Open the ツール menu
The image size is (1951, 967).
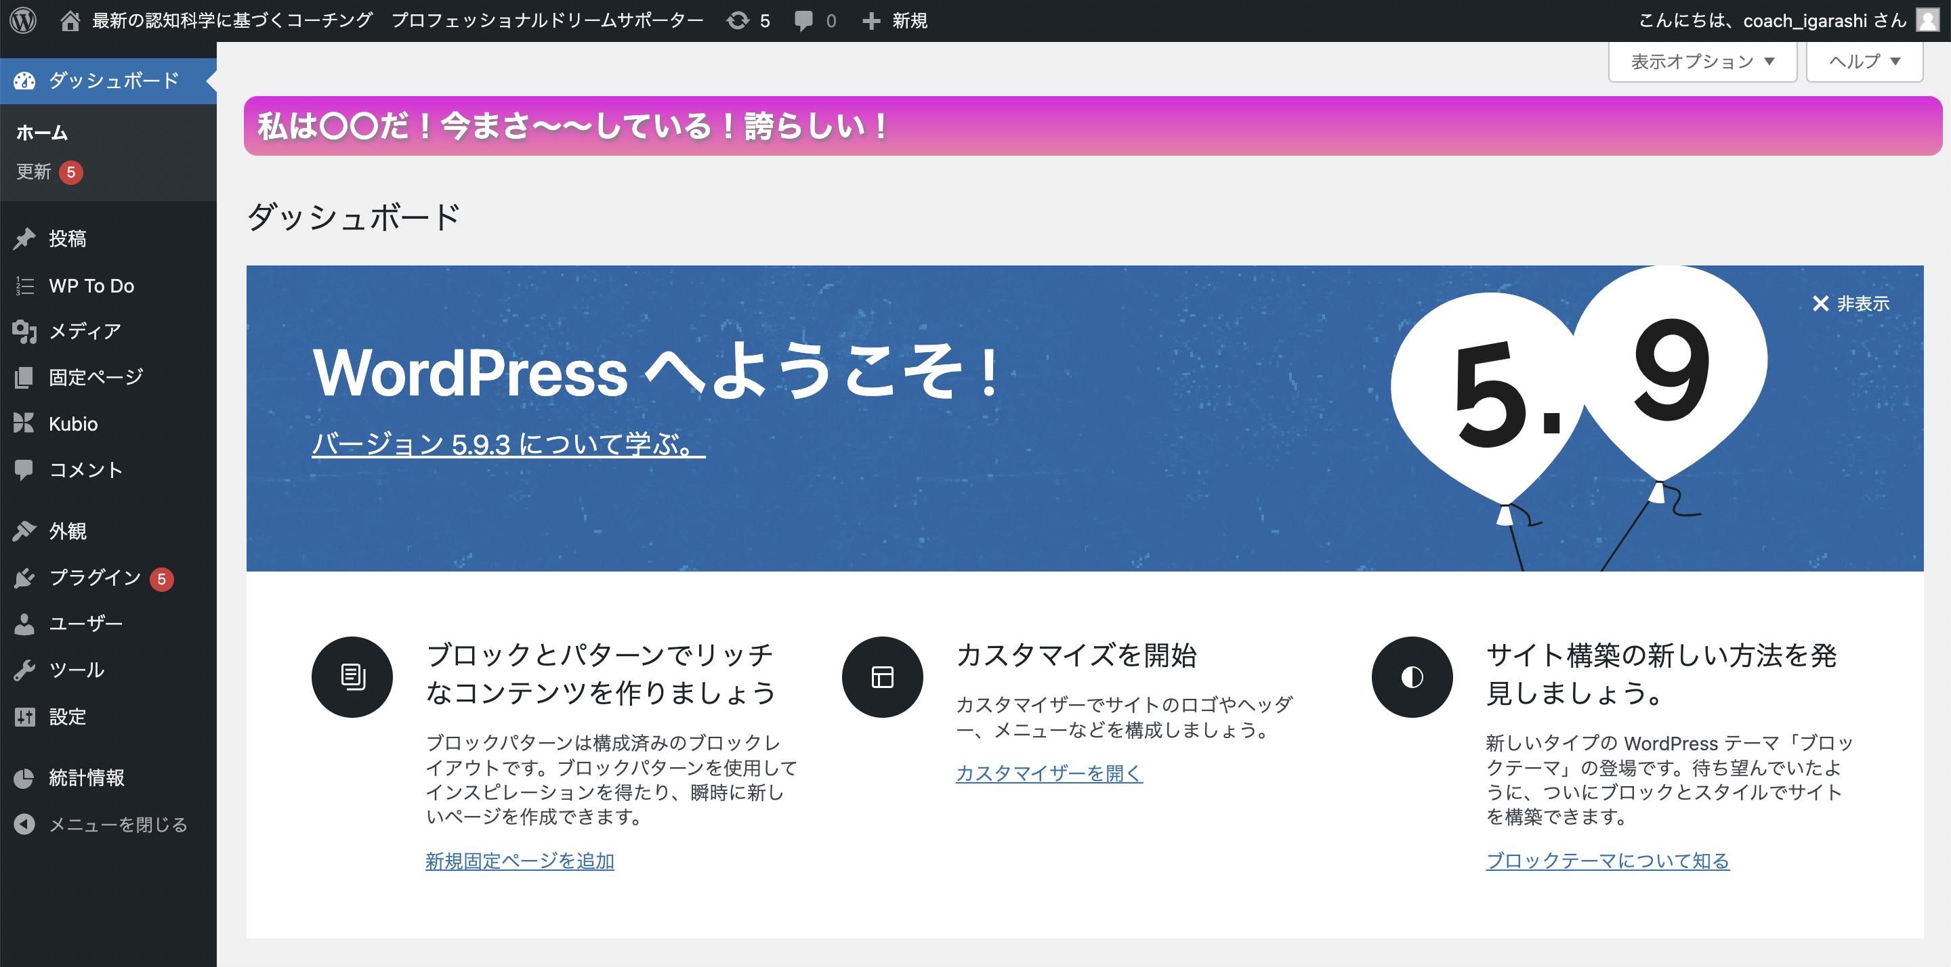pos(108,670)
